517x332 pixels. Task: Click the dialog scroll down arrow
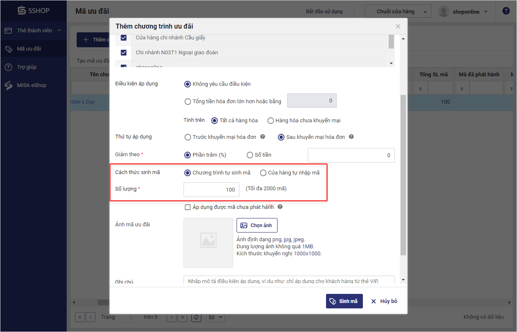coord(403,280)
